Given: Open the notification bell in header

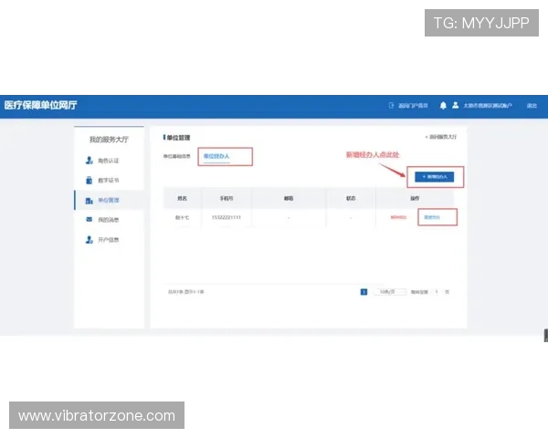Looking at the screenshot, I should tap(443, 106).
